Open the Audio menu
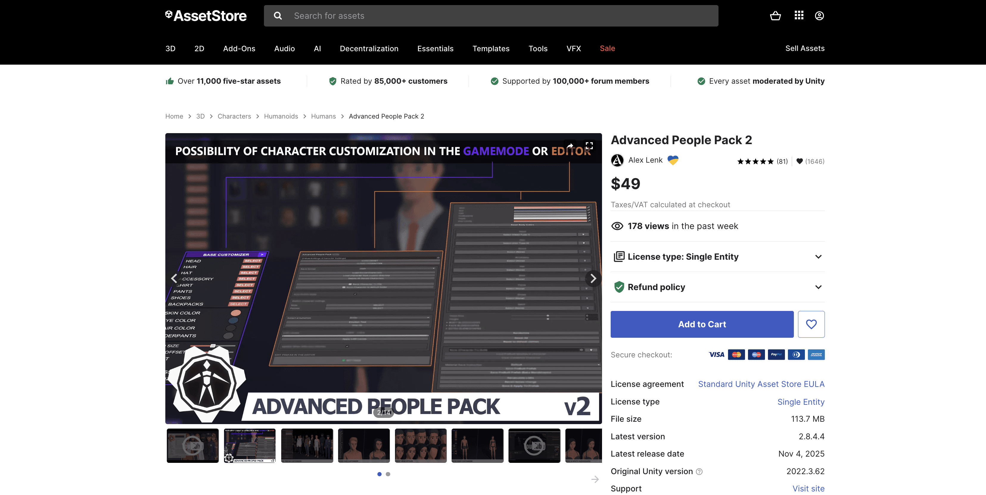986x495 pixels. point(284,48)
